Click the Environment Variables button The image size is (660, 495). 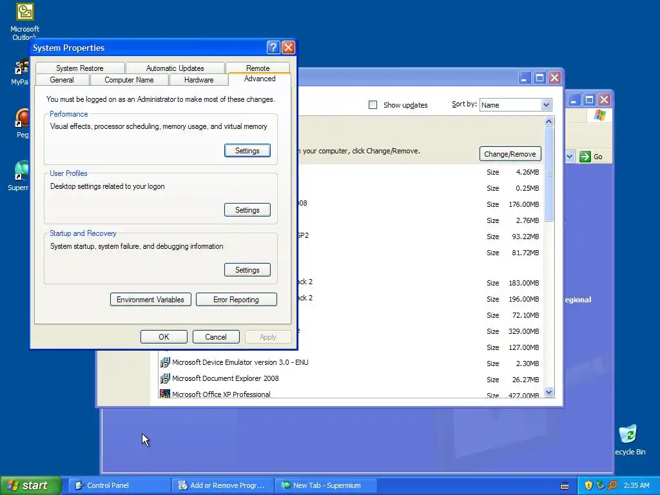pyautogui.click(x=150, y=300)
